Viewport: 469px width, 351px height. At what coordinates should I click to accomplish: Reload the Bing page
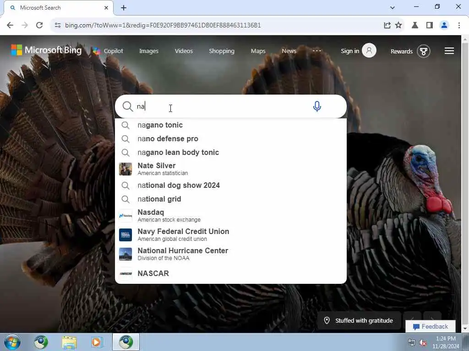[39, 26]
